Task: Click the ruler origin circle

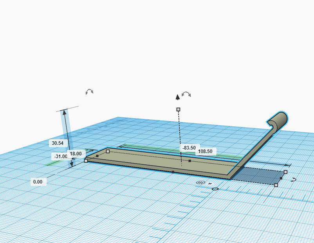Action: click(215, 189)
